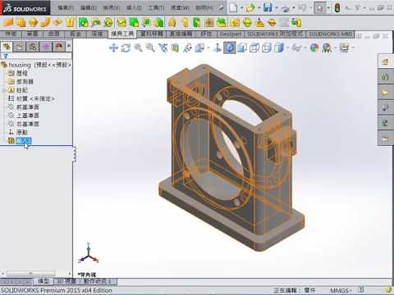Click the filter input field in tree

(40, 56)
